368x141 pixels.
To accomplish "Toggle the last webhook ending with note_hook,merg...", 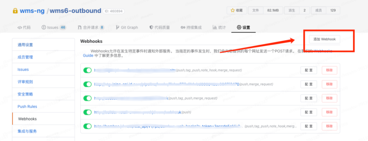I will coord(88,126).
